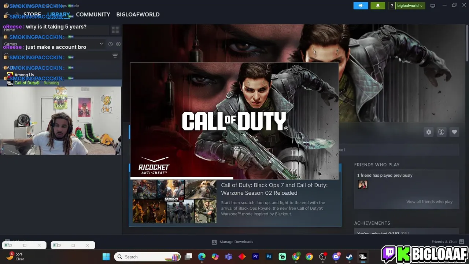The width and height of the screenshot is (469, 264).
Task: Toggle the ready-to-play filter icon
Action: click(x=118, y=44)
